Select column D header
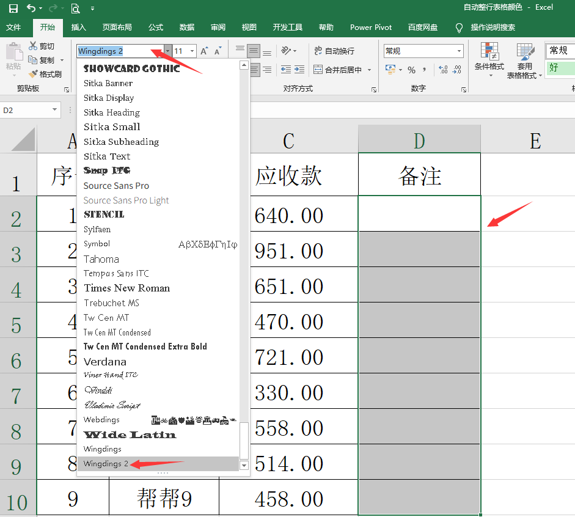Viewport: 575px width, 517px height. tap(419, 139)
